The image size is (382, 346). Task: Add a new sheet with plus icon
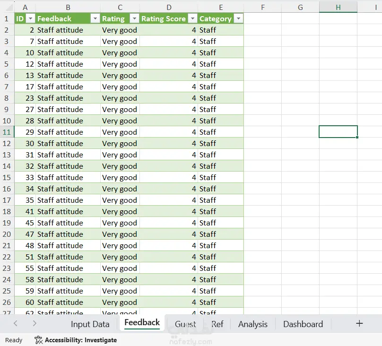tap(359, 324)
